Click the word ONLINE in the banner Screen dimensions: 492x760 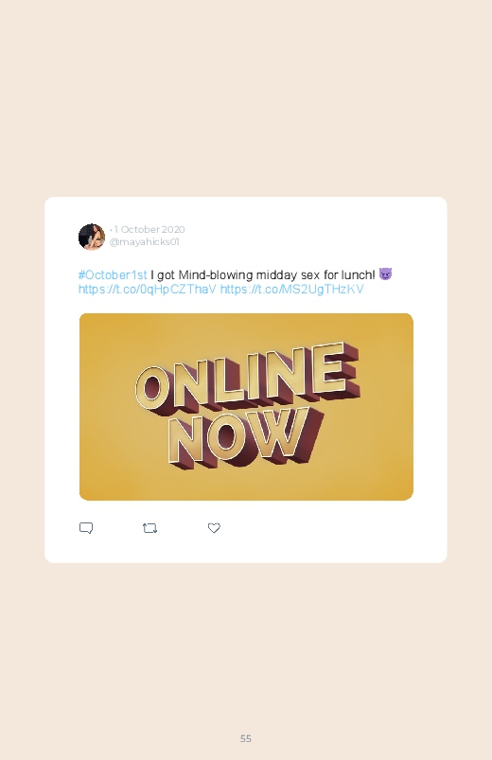pyautogui.click(x=247, y=376)
